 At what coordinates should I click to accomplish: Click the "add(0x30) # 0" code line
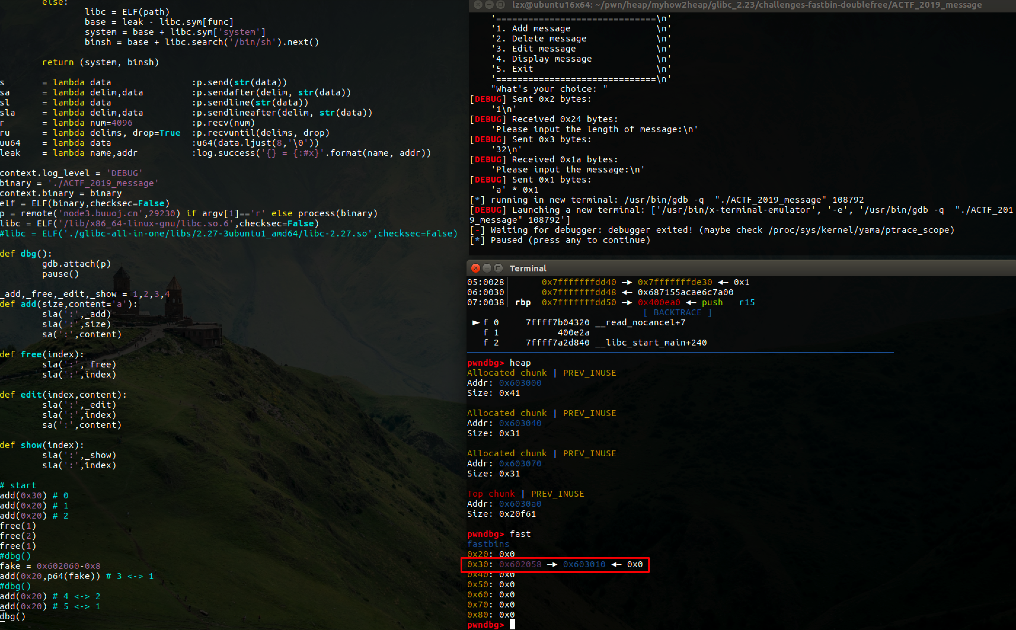[34, 496]
